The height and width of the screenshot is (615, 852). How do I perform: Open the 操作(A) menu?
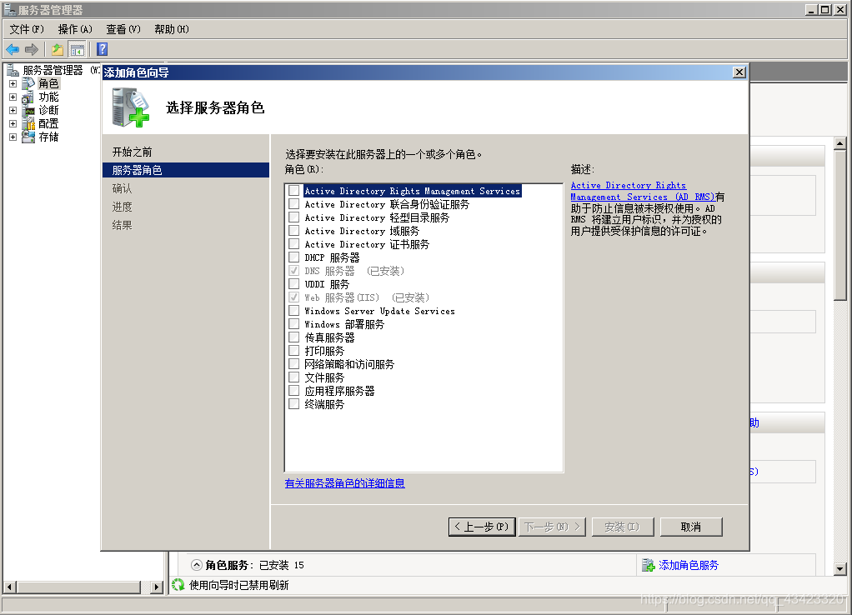(x=75, y=29)
